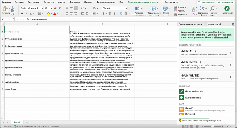
Task: Align cell text to the top
Action: tap(67, 8)
